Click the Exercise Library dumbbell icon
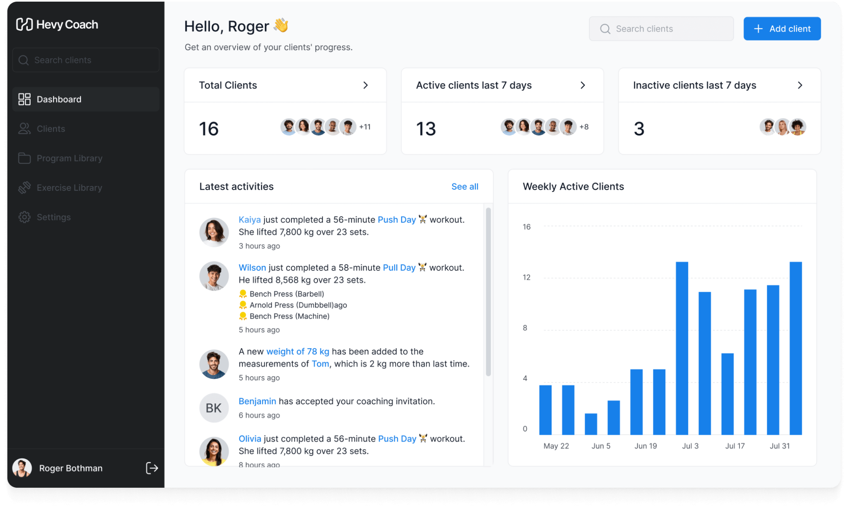The width and height of the screenshot is (848, 513). 24,188
